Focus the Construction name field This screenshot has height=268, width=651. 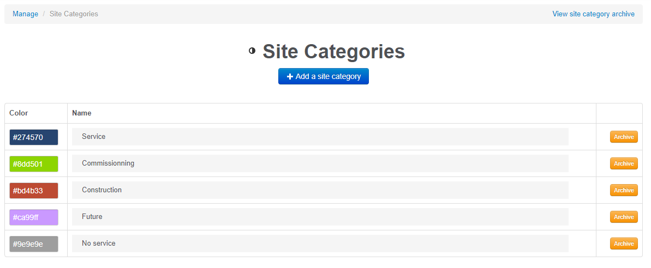[x=320, y=190]
